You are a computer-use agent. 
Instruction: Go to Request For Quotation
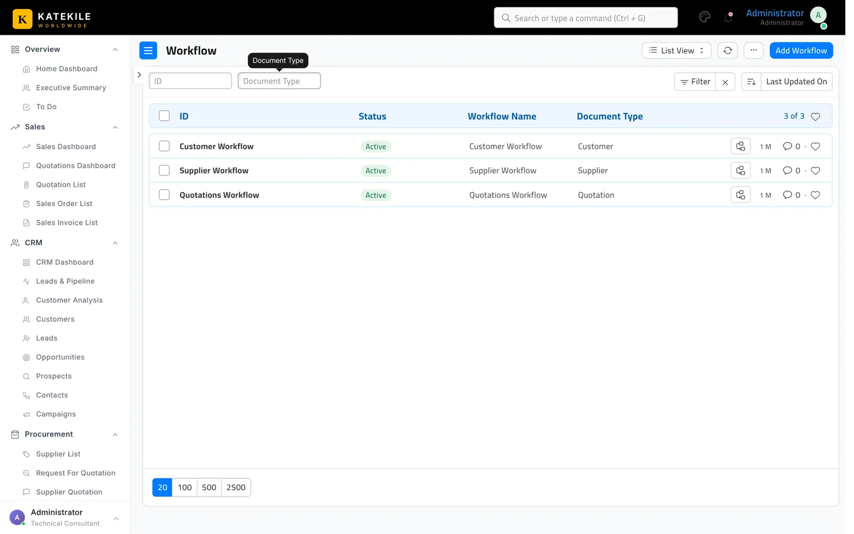pos(75,473)
